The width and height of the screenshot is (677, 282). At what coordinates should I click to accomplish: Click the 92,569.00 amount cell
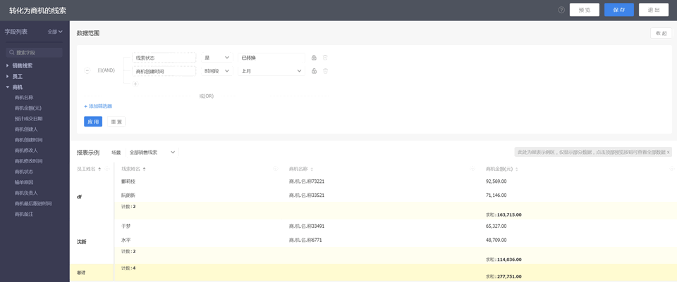coord(496,181)
